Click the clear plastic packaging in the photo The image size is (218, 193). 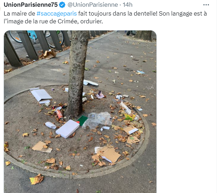pyautogui.click(x=97, y=120)
